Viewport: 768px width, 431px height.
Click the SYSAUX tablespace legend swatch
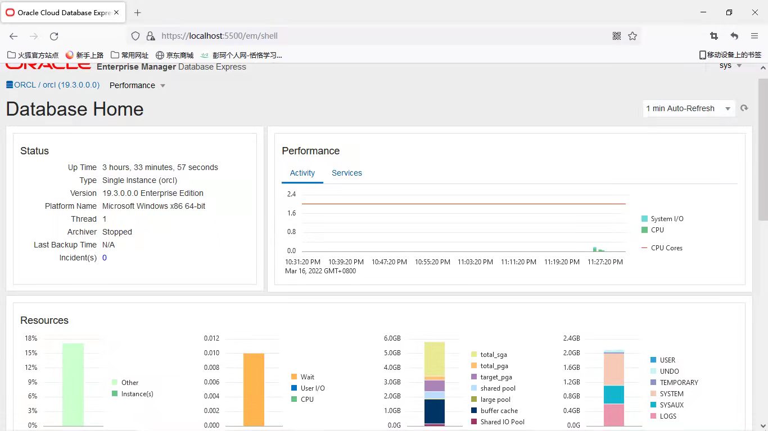click(653, 405)
